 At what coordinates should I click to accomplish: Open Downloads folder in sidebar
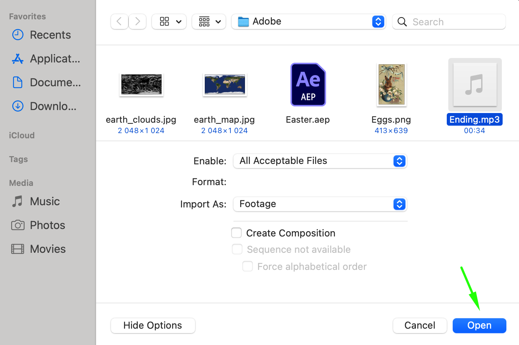pos(53,106)
